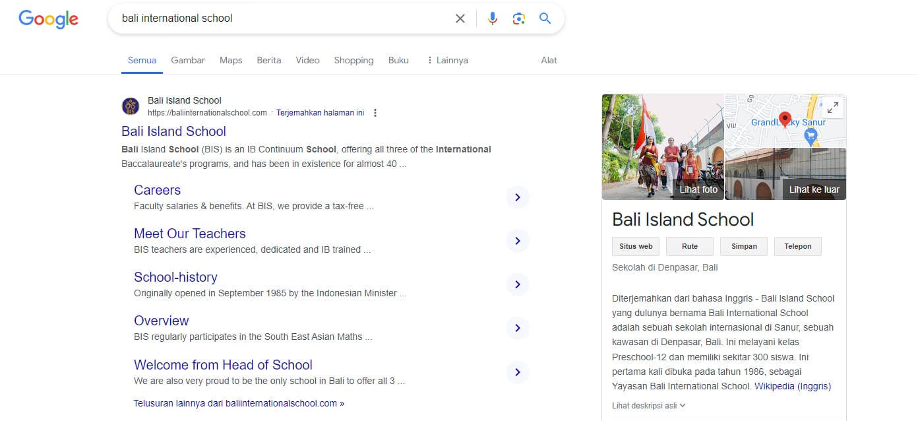Switch to the Shopping tab
Viewport: 918px width, 421px height.
point(353,60)
